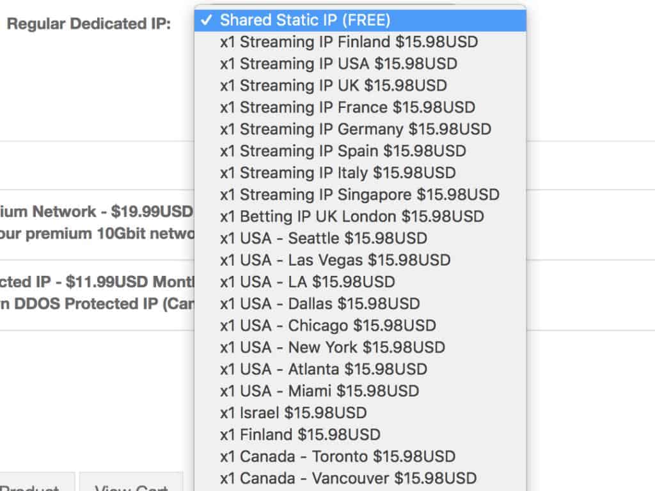Image resolution: width=655 pixels, height=491 pixels.
Task: Choose x1 Betting IP UK London
Action: [360, 216]
